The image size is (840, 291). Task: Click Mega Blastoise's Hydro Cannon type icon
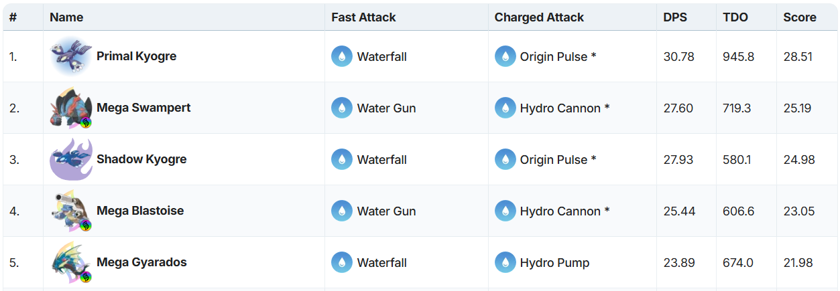(505, 211)
